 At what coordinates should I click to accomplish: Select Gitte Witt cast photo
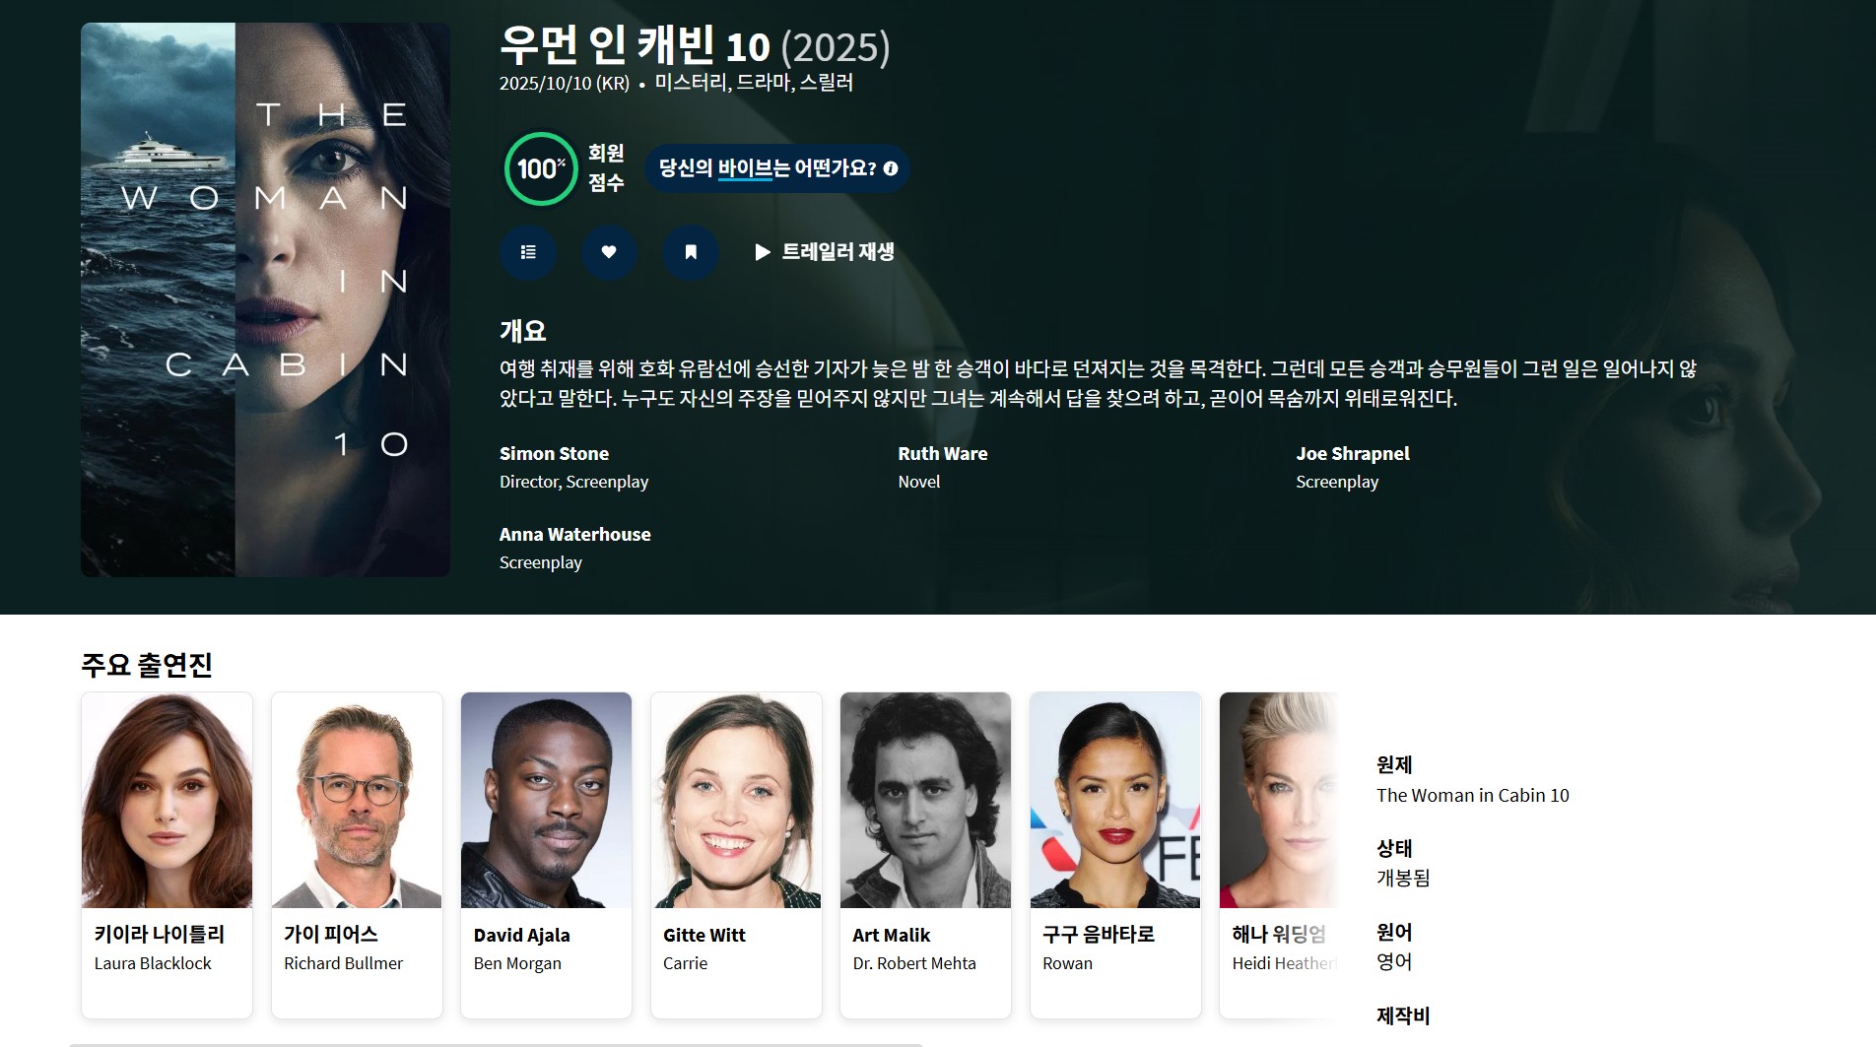736,800
